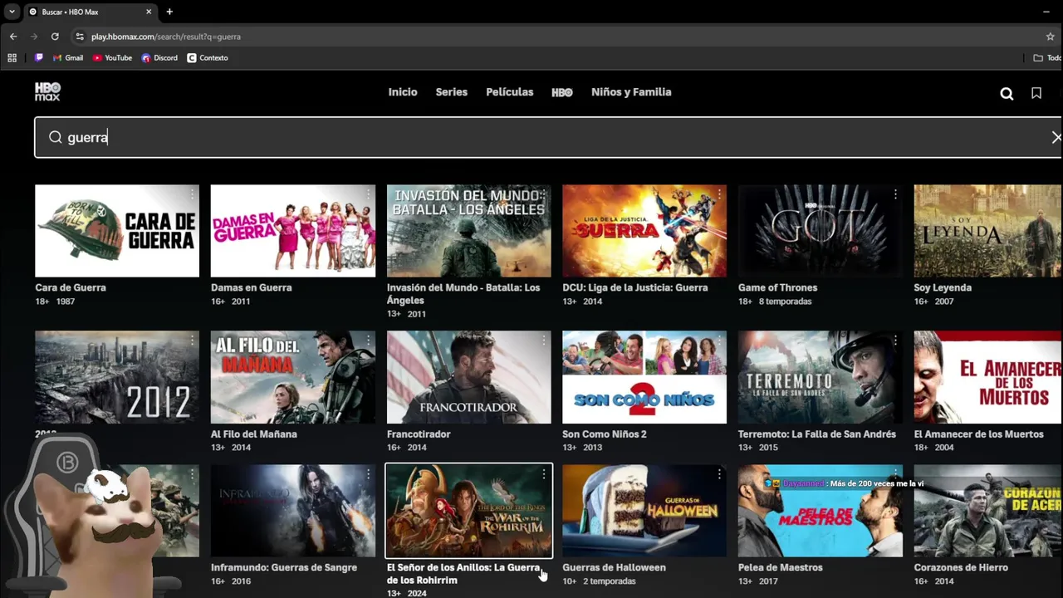Open the Corazones de Hierro thumbnail

click(x=987, y=511)
